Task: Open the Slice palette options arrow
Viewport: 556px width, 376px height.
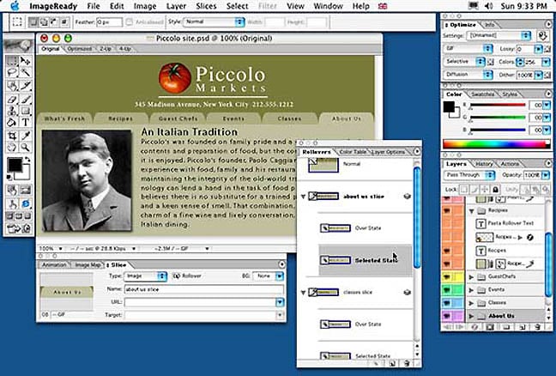Action: (281, 264)
